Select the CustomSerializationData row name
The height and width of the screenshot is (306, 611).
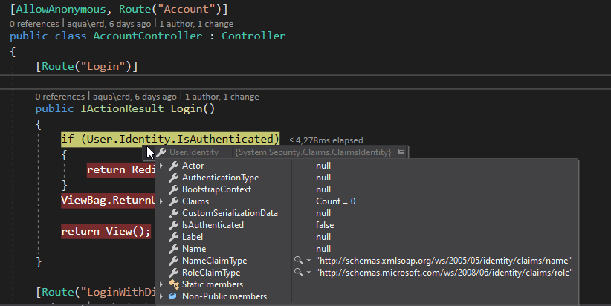pos(230,213)
